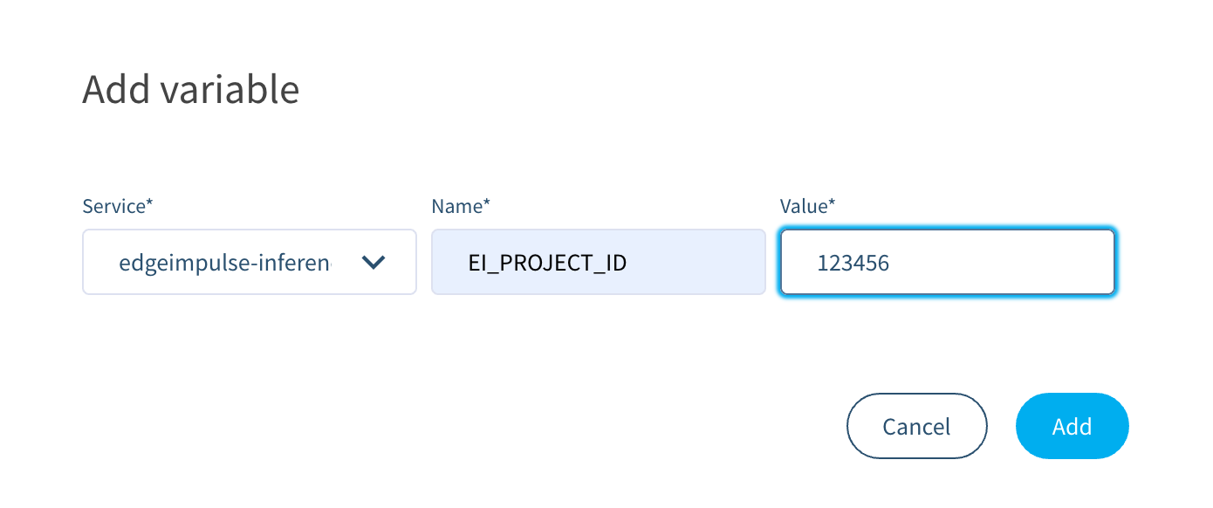The width and height of the screenshot is (1213, 508).
Task: Click the Value* field label
Action: pyautogui.click(x=807, y=206)
